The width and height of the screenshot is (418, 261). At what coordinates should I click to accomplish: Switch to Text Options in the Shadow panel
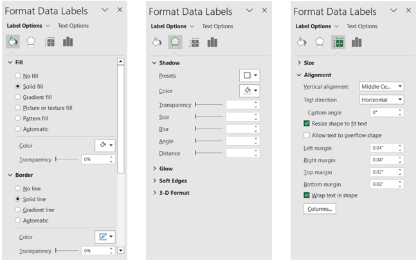click(x=217, y=26)
